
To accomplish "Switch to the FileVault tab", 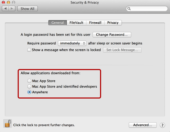I will (x=76, y=23).
